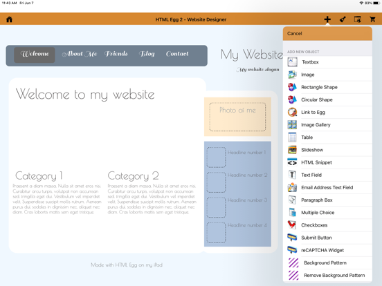Click the HTML Snippet code icon
The image size is (382, 286).
(x=292, y=162)
